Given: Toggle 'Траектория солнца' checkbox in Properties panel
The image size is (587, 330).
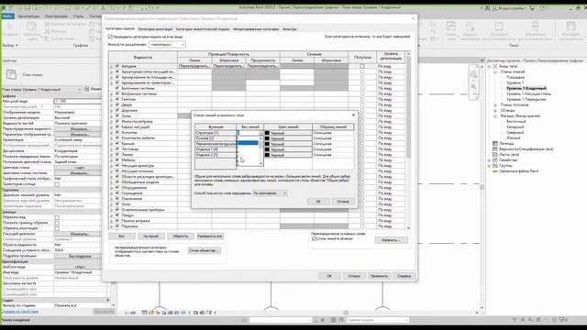Looking at the screenshot, I should 57,184.
